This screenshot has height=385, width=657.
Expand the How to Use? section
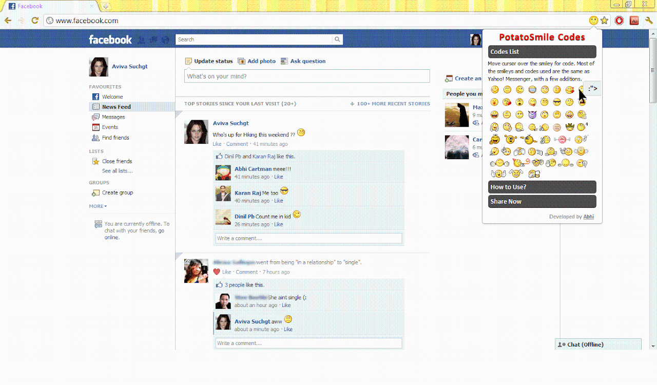coord(542,187)
